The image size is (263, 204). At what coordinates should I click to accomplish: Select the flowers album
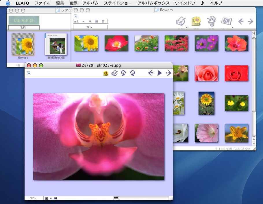coord(23,44)
